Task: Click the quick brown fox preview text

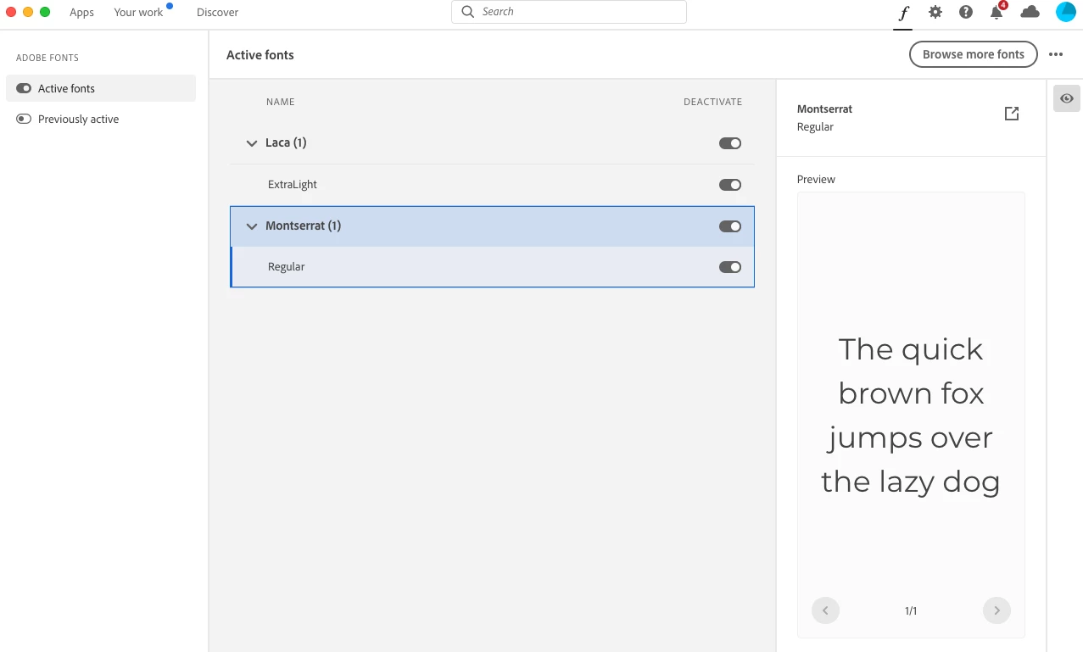Action: click(911, 415)
